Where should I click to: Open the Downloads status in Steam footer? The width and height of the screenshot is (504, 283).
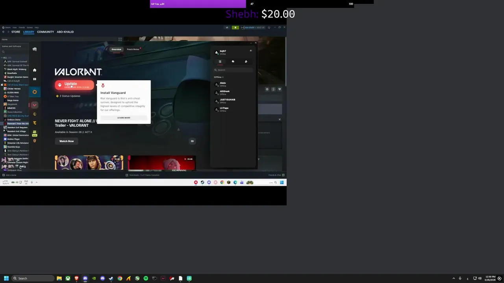click(x=143, y=175)
